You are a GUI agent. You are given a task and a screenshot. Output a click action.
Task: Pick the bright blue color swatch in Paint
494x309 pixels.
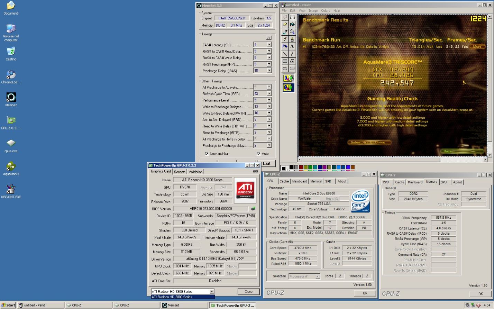pos(339,167)
